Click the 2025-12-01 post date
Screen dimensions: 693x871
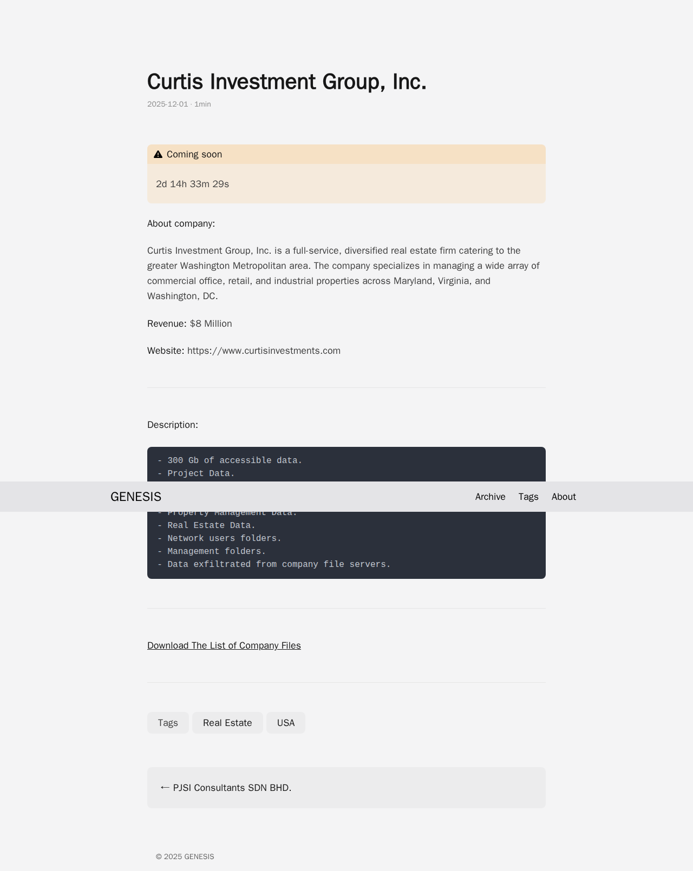point(167,104)
